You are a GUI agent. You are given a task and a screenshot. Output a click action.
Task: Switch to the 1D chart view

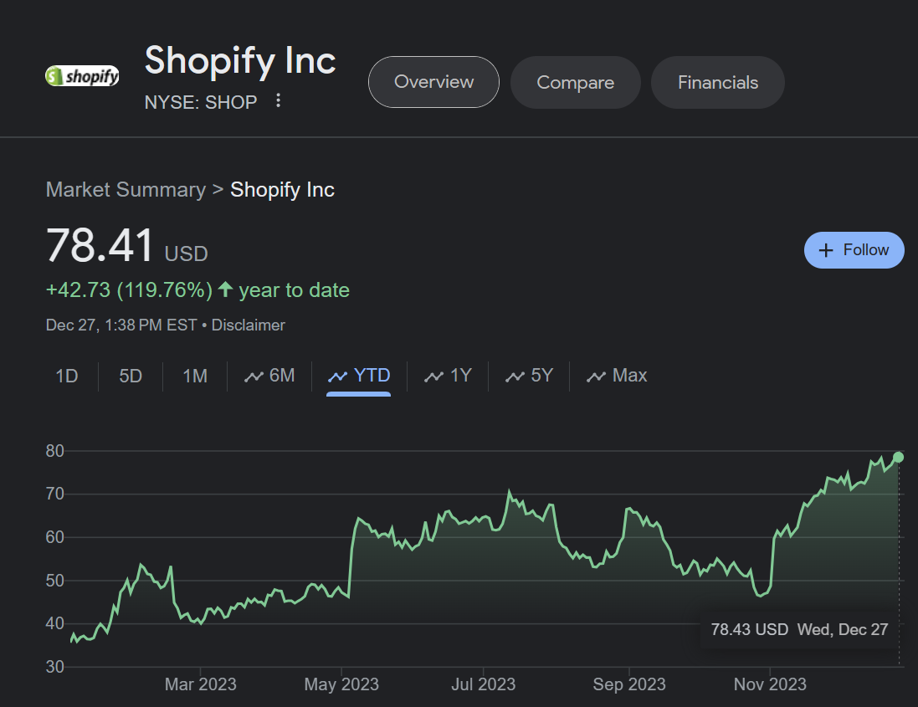pos(67,376)
